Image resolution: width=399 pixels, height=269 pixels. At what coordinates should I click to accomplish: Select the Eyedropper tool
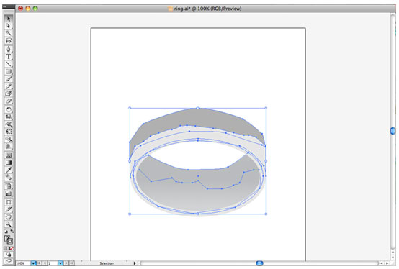tap(9, 170)
